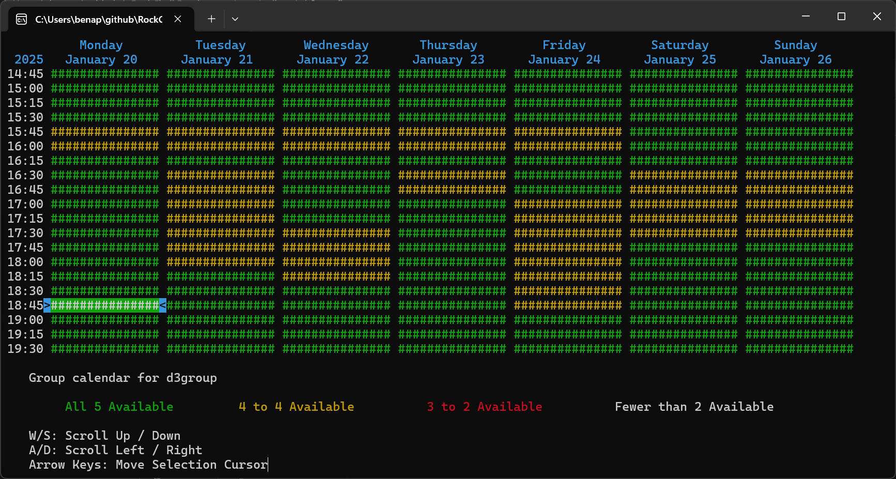Click the 14:45 time row label
Screen dimensions: 896x479
25,74
